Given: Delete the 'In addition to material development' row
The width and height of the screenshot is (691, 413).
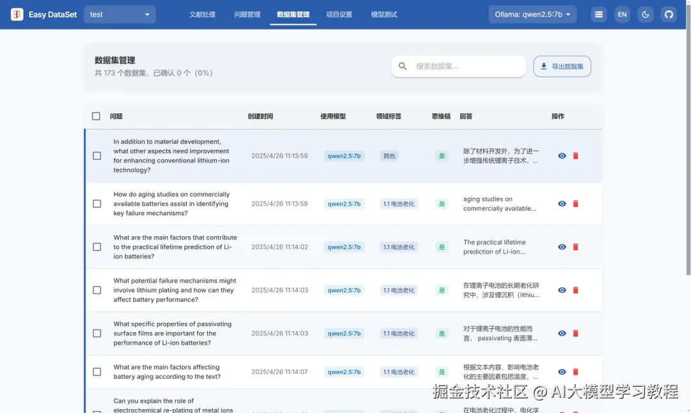Looking at the screenshot, I should pyautogui.click(x=576, y=156).
